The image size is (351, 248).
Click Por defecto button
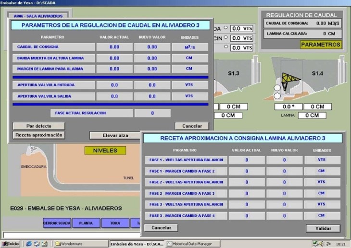(39, 126)
